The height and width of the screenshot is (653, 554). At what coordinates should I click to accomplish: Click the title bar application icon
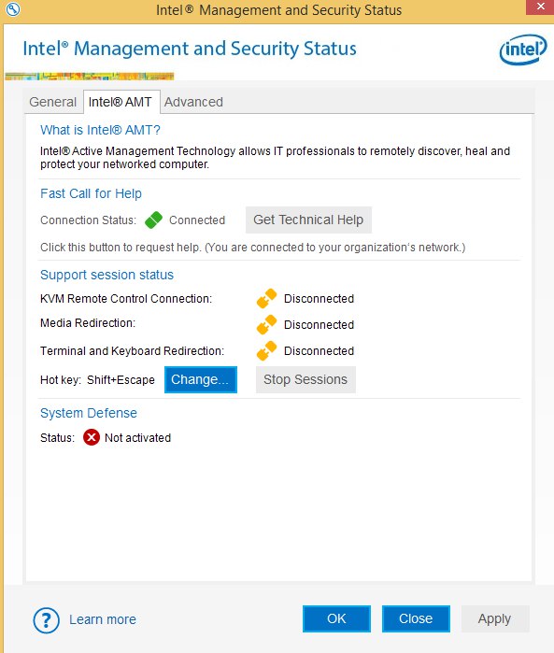pos(13,8)
